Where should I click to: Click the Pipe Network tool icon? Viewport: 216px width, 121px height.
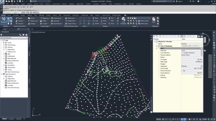coord(52,24)
